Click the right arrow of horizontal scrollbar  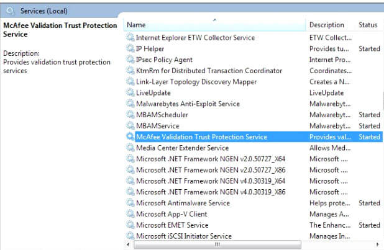(377, 244)
